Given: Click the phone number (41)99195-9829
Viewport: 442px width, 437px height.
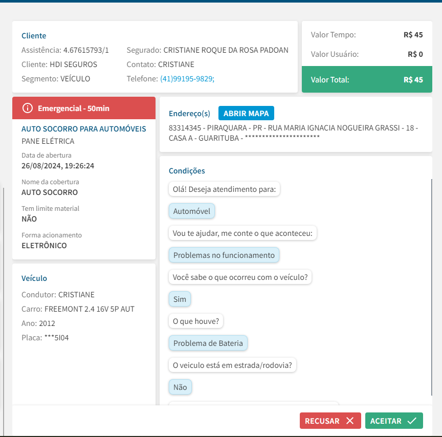Looking at the screenshot, I should click(x=187, y=79).
